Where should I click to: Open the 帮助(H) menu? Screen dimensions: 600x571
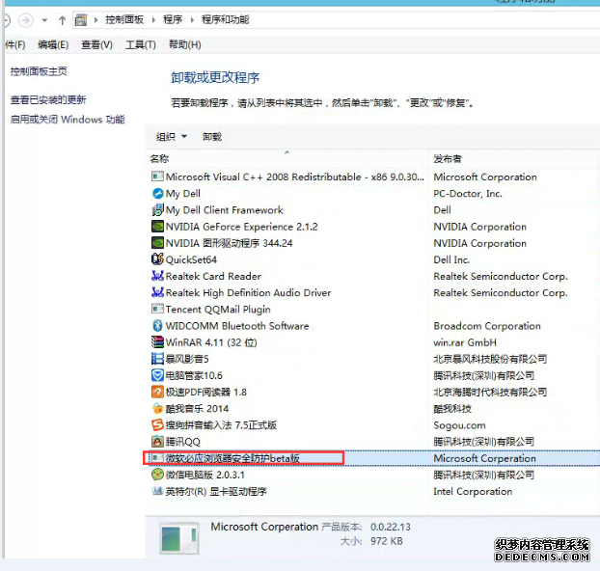(x=185, y=44)
